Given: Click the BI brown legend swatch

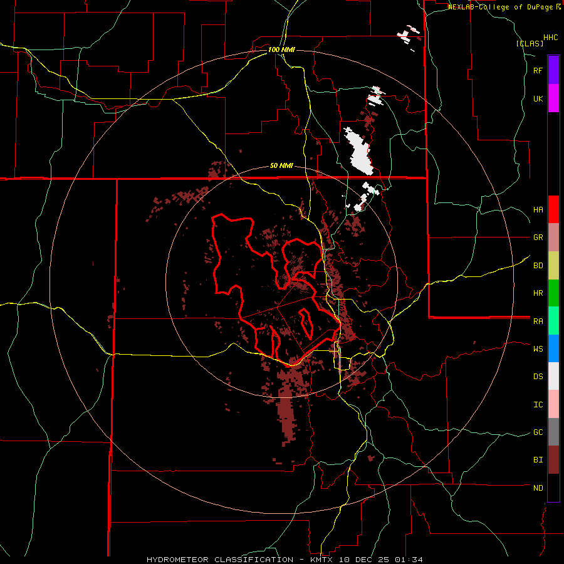Looking at the screenshot, I should 553,460.
